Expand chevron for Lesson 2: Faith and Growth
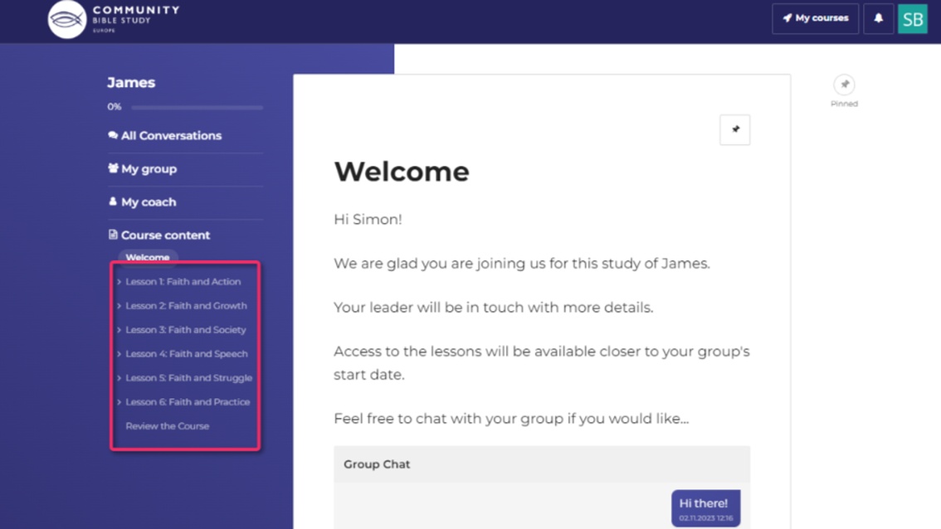Viewport: 941px width, 529px height. click(x=119, y=306)
